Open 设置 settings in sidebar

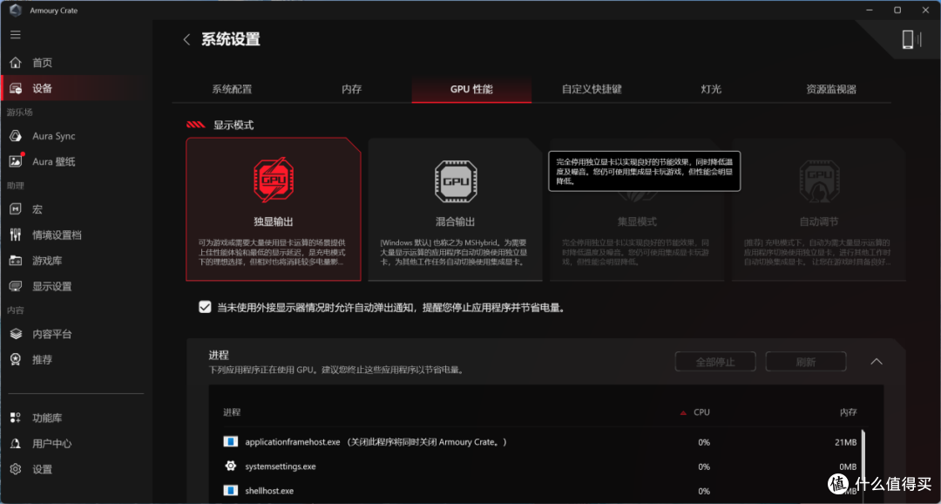42,470
